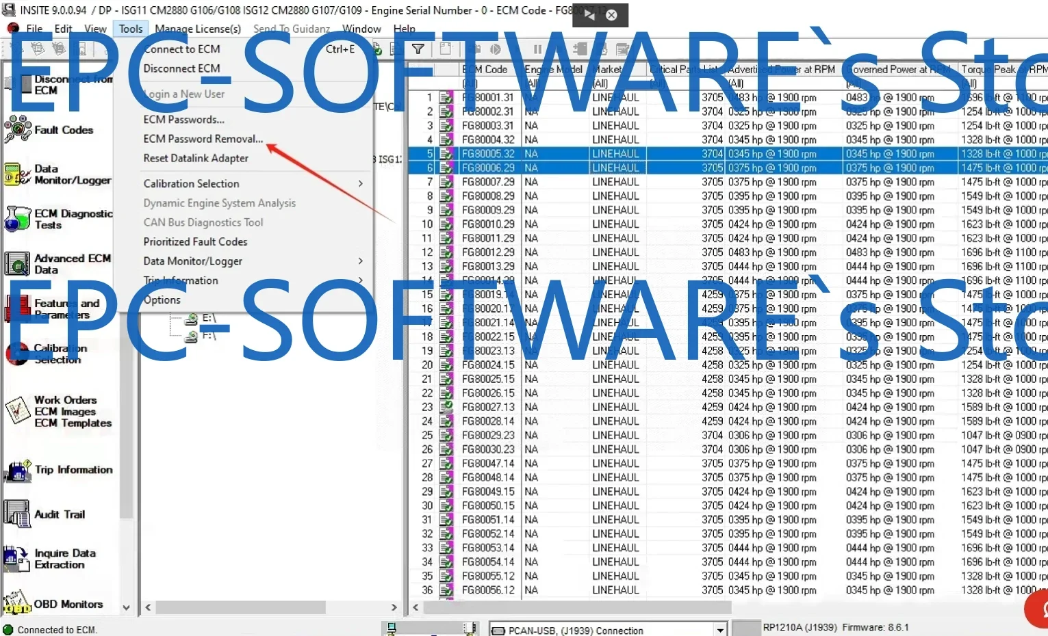
Task: Open the PCAN-USB (J1939) Connection dropdown
Action: [719, 630]
